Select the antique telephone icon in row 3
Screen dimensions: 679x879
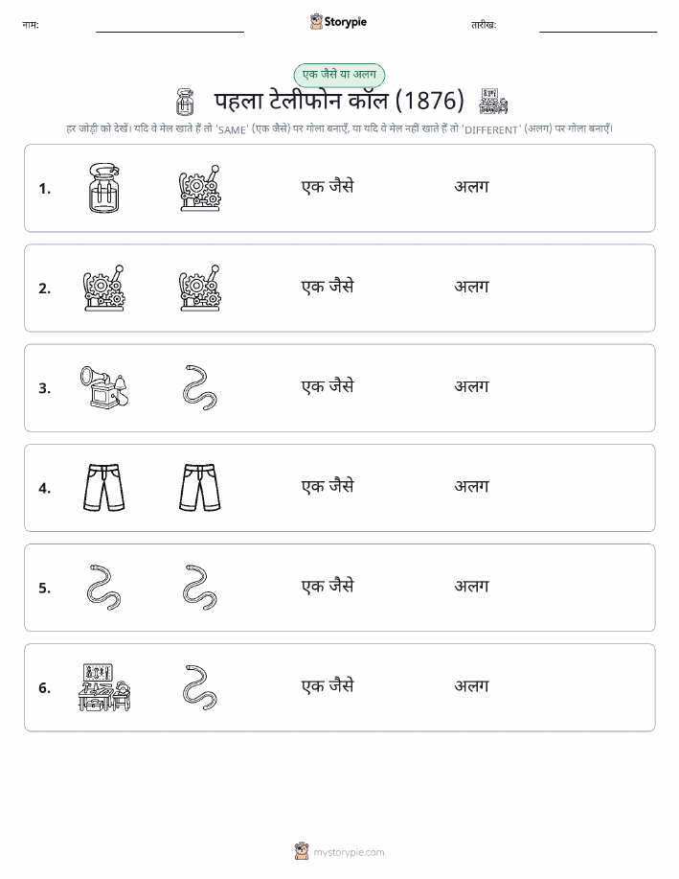tap(104, 387)
